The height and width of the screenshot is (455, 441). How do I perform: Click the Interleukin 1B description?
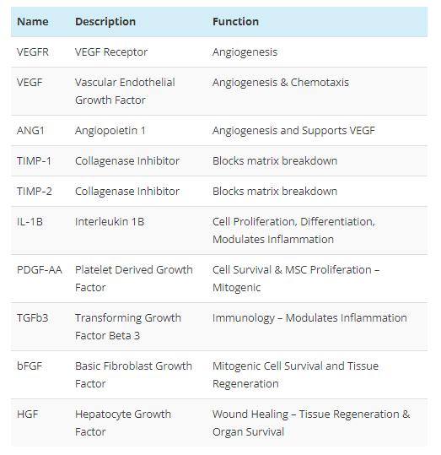[110, 222]
